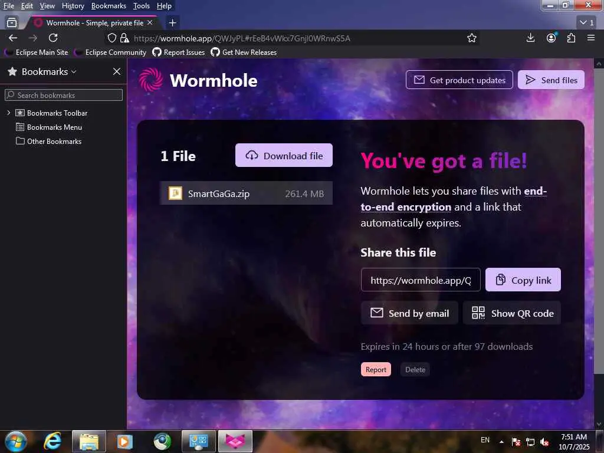604x453 pixels.
Task: Click the browser forward arrow
Action: [x=33, y=38]
